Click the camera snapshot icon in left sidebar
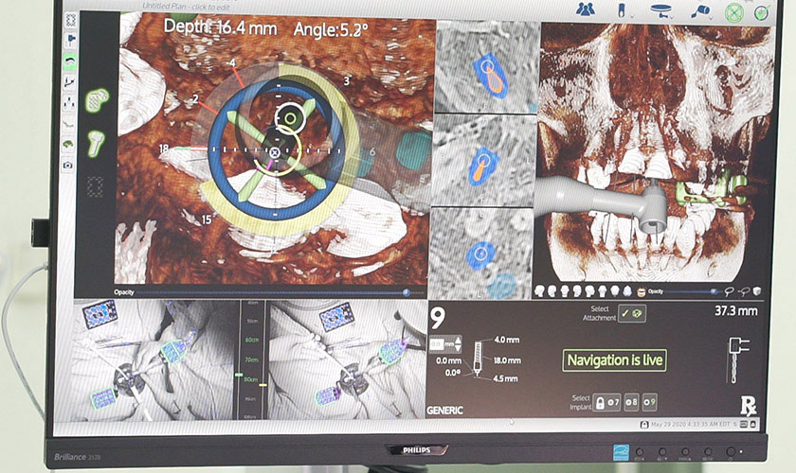 click(68, 165)
